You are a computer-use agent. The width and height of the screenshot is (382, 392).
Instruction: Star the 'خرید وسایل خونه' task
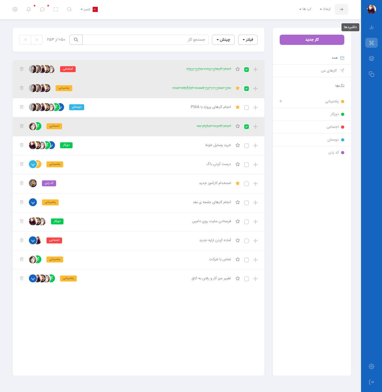(238, 145)
